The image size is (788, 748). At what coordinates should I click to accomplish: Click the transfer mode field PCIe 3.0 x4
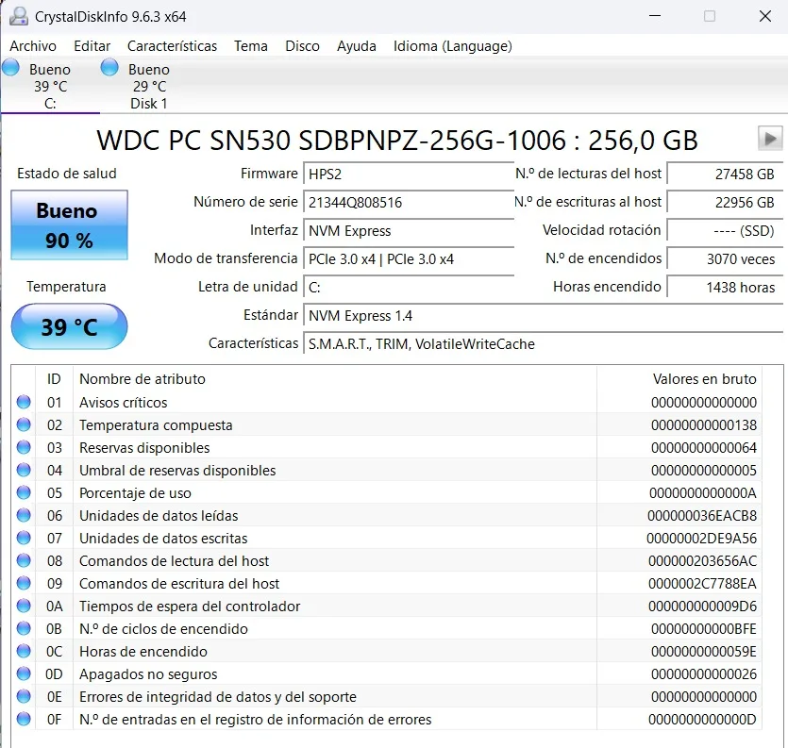click(409, 258)
